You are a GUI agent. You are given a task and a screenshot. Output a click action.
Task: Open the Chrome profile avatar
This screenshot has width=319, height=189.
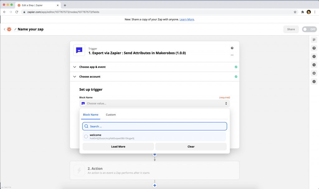(x=309, y=12)
